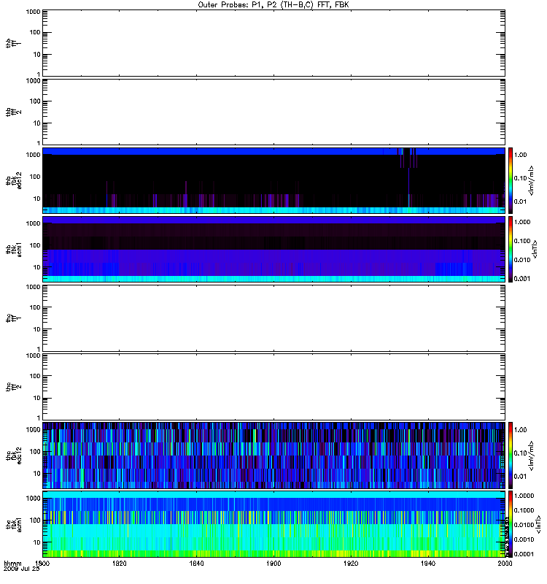Click the thb fbk scm1 color bar
The width and height of the screenshot is (547, 584).
click(x=511, y=249)
